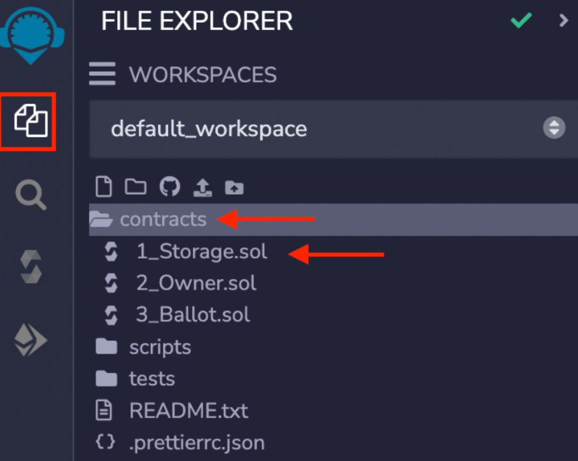Click the FILE EXPLORER heading
This screenshot has height=461, width=578.
tap(197, 20)
